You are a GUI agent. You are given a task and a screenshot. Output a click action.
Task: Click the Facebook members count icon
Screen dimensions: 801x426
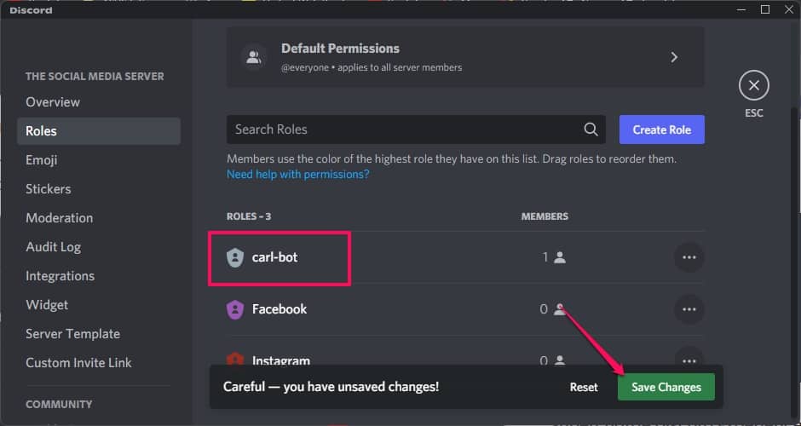tap(559, 309)
